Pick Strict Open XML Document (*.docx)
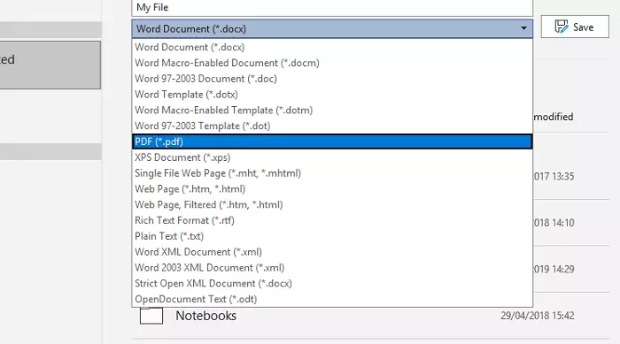The height and width of the screenshot is (344, 620). pos(332,284)
